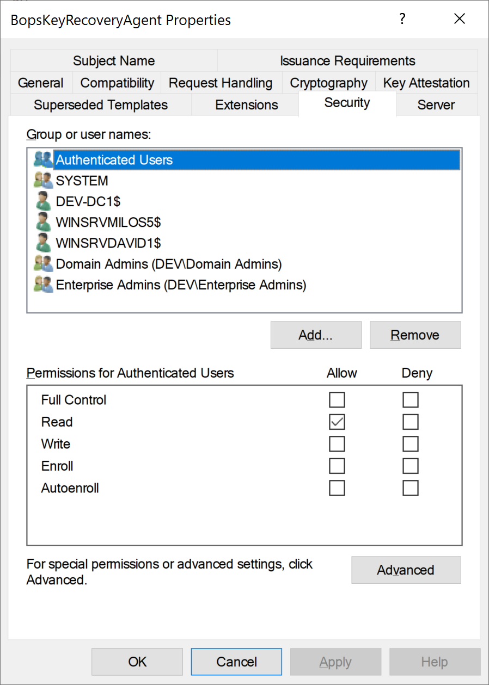Click the WINSRVDAVID1$ account icon
This screenshot has width=489, height=685.
tap(43, 243)
